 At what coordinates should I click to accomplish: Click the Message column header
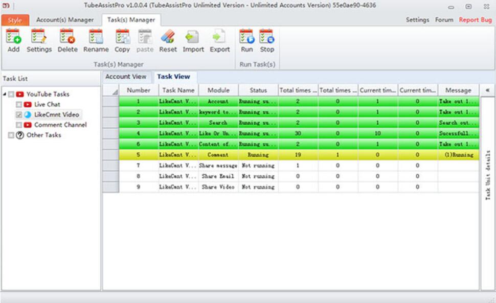click(x=458, y=90)
